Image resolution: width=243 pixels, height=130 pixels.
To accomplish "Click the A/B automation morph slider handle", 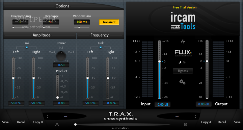I will pyautogui.click(x=75, y=124).
